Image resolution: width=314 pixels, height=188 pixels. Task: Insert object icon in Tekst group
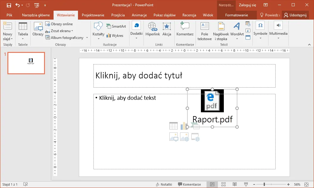[248, 37]
